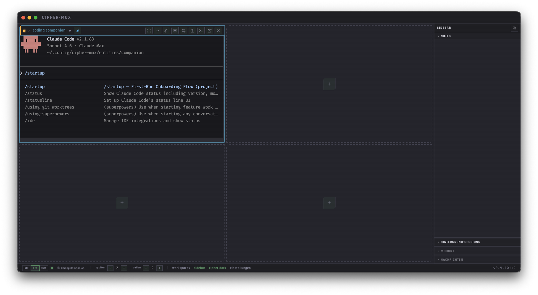The height and width of the screenshot is (295, 538).
Task: Add a pane in the bottom-left empty slot
Action: [x=122, y=203]
